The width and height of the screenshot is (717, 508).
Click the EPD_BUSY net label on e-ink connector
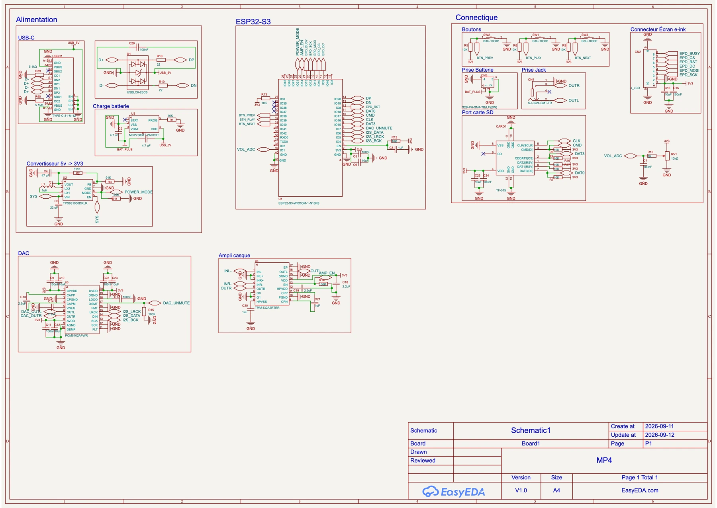coord(690,53)
